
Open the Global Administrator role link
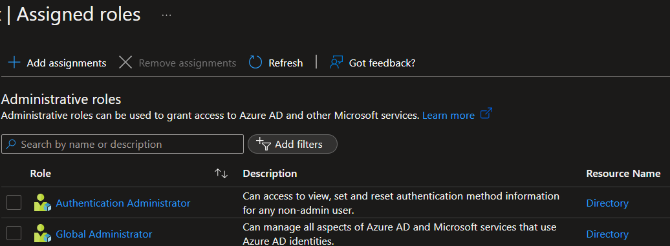[x=104, y=234]
